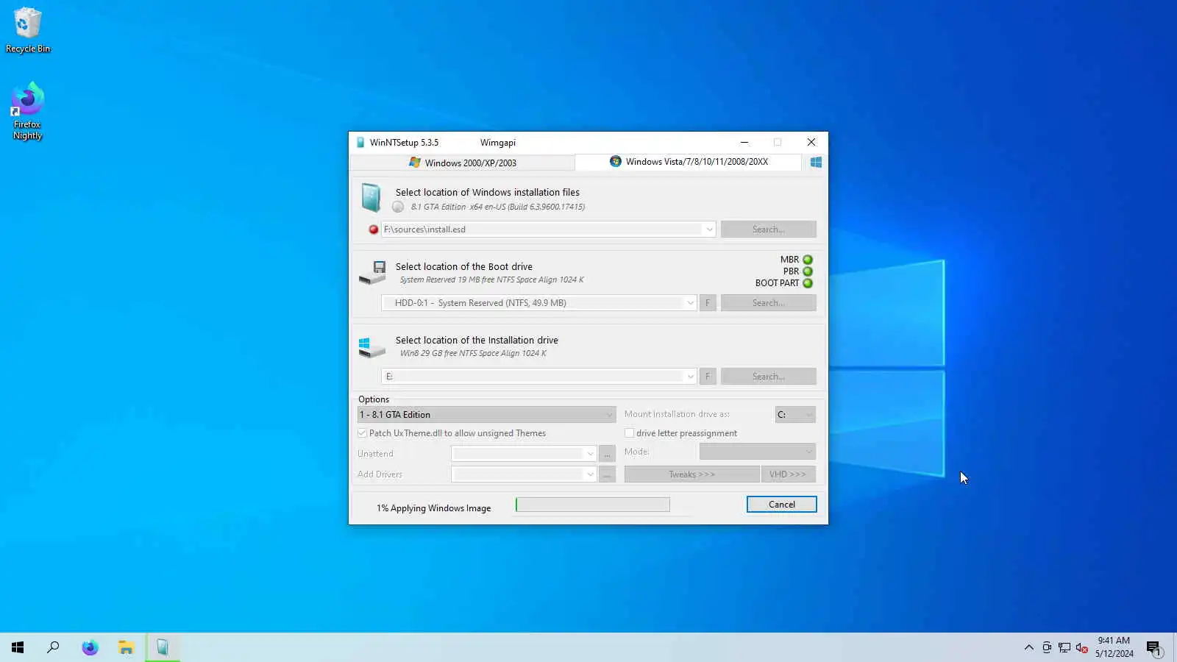Enable drive letter preassignment checkbox
The image size is (1177, 662).
629,433
